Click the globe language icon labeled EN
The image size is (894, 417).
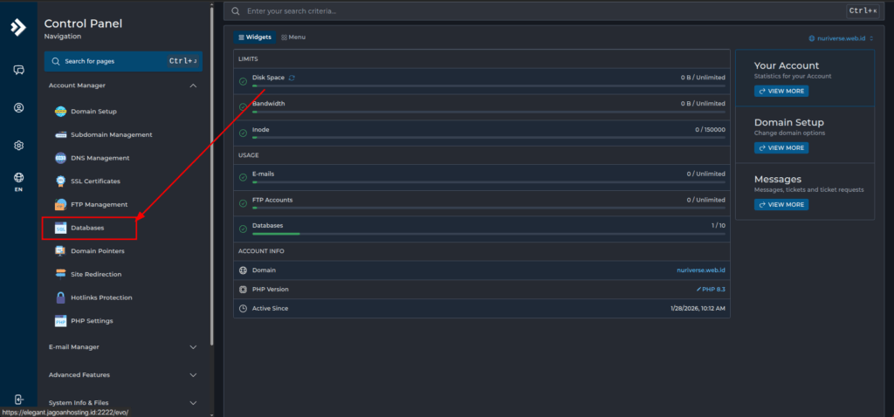coord(18,181)
